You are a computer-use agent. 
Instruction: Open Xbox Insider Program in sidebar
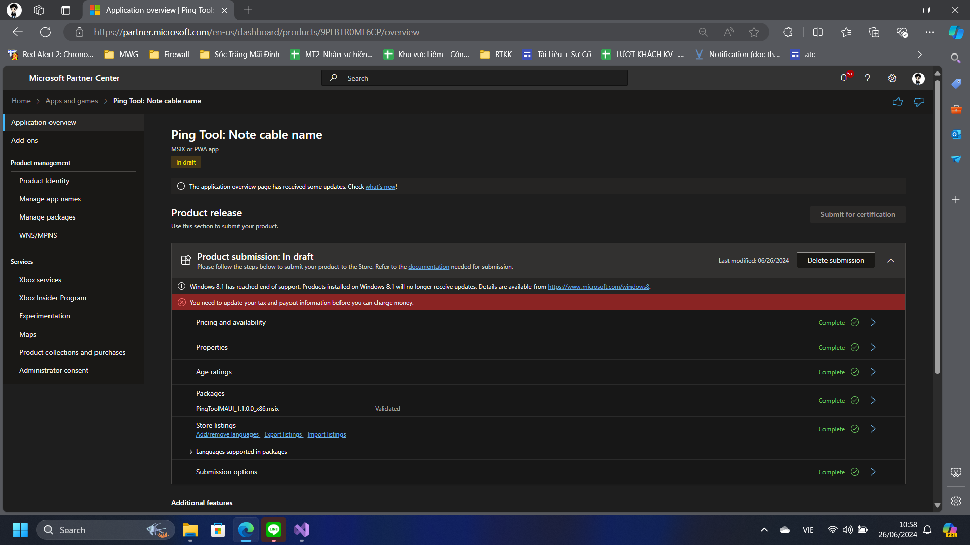click(53, 298)
